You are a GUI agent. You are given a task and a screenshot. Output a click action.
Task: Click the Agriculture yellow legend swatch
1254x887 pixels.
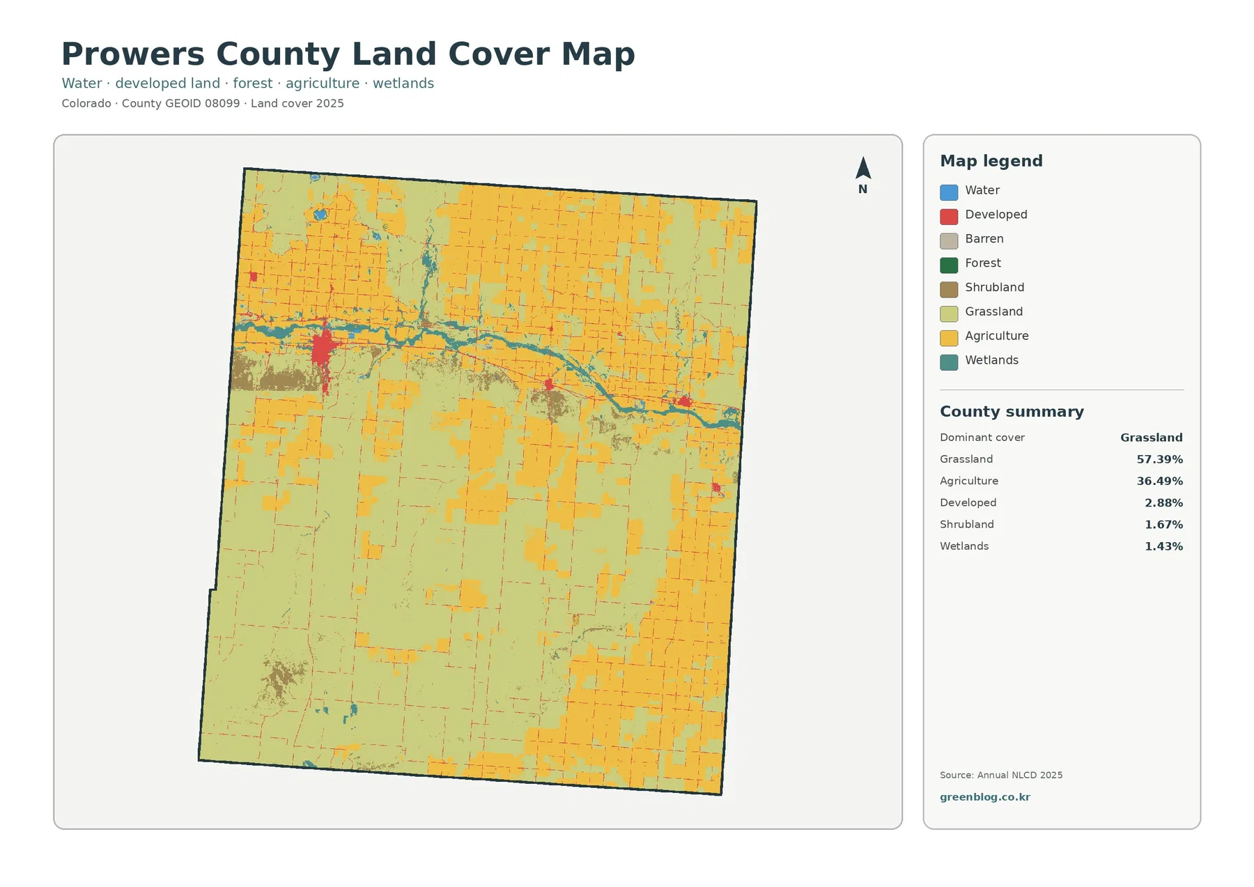pos(949,338)
